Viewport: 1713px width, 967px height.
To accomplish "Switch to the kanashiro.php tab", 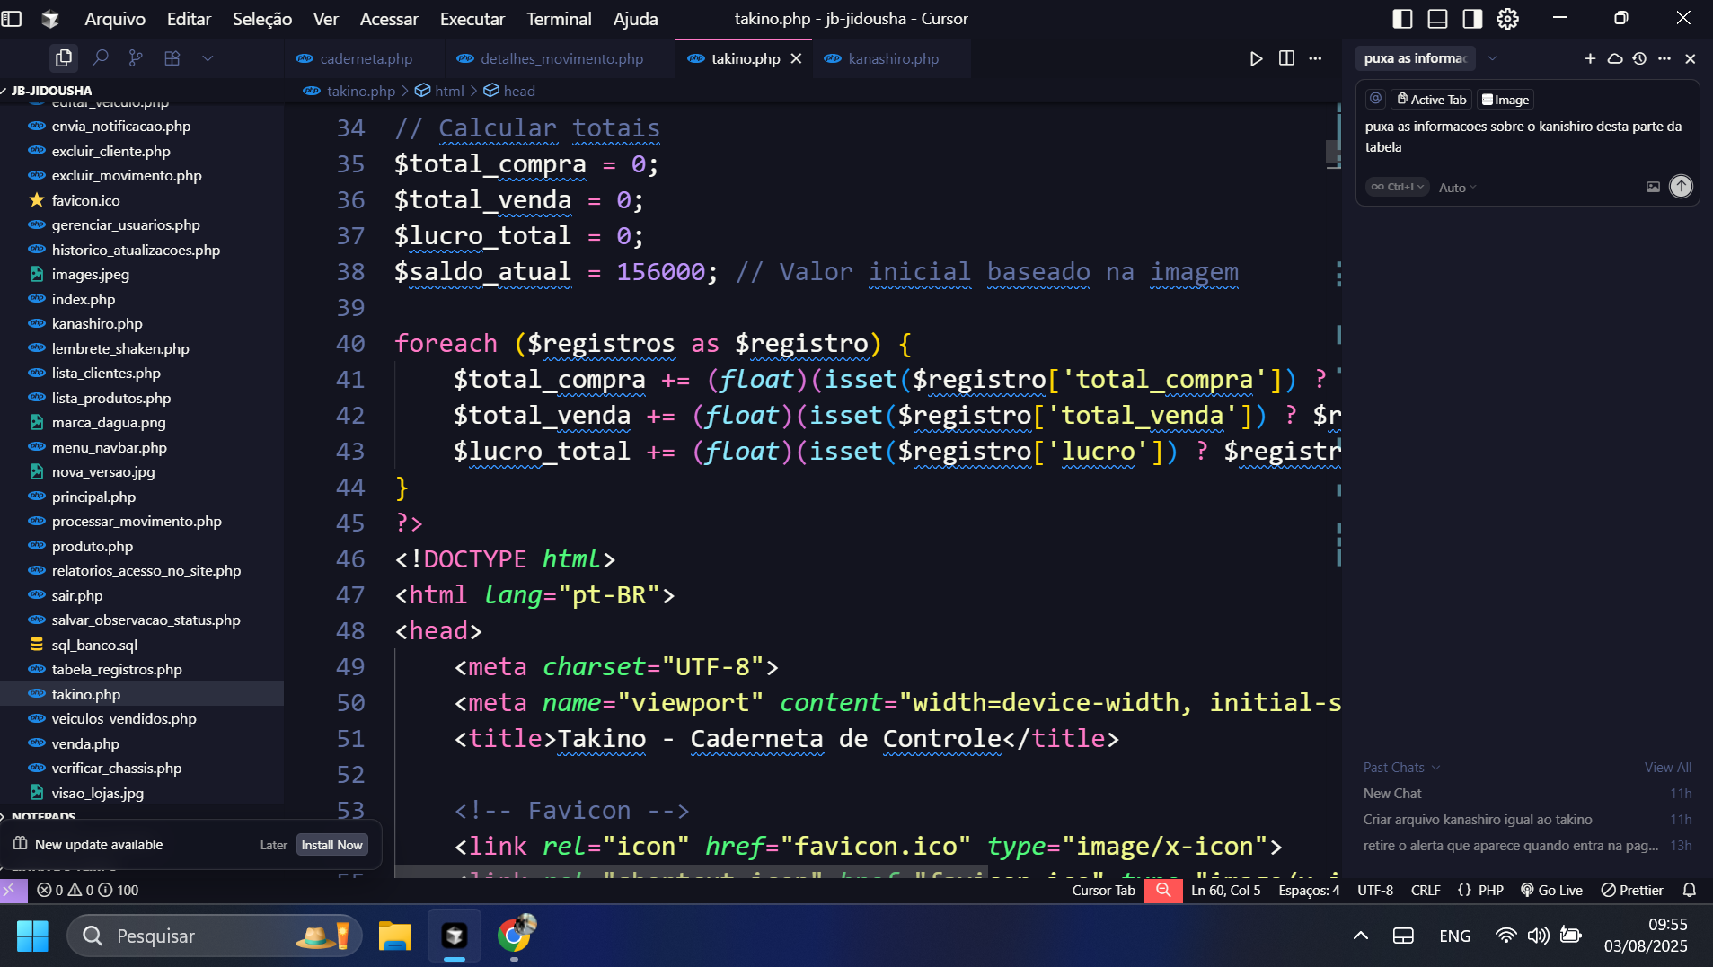I will (x=893, y=58).
